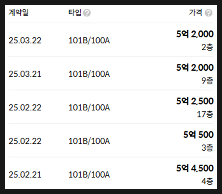Click the 타입 column header label

(x=75, y=12)
